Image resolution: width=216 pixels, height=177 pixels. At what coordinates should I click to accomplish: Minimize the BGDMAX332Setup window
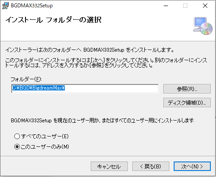[x=166, y=6]
